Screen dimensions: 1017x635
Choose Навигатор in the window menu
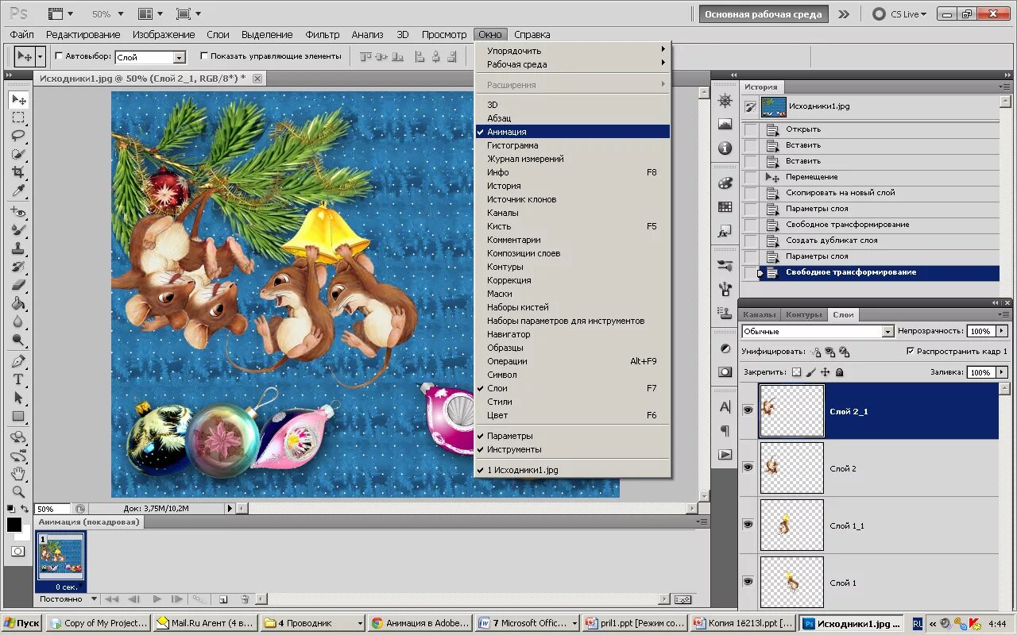coord(574,334)
